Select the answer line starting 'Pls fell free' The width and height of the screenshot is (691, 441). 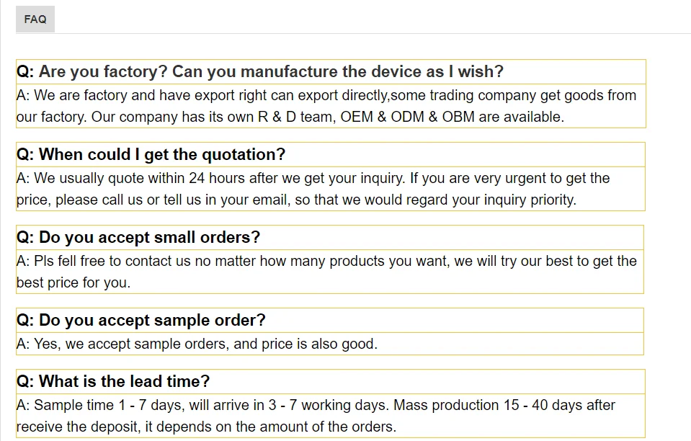[x=326, y=261]
